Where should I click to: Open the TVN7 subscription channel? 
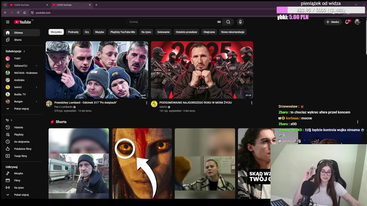pyautogui.click(x=22, y=58)
